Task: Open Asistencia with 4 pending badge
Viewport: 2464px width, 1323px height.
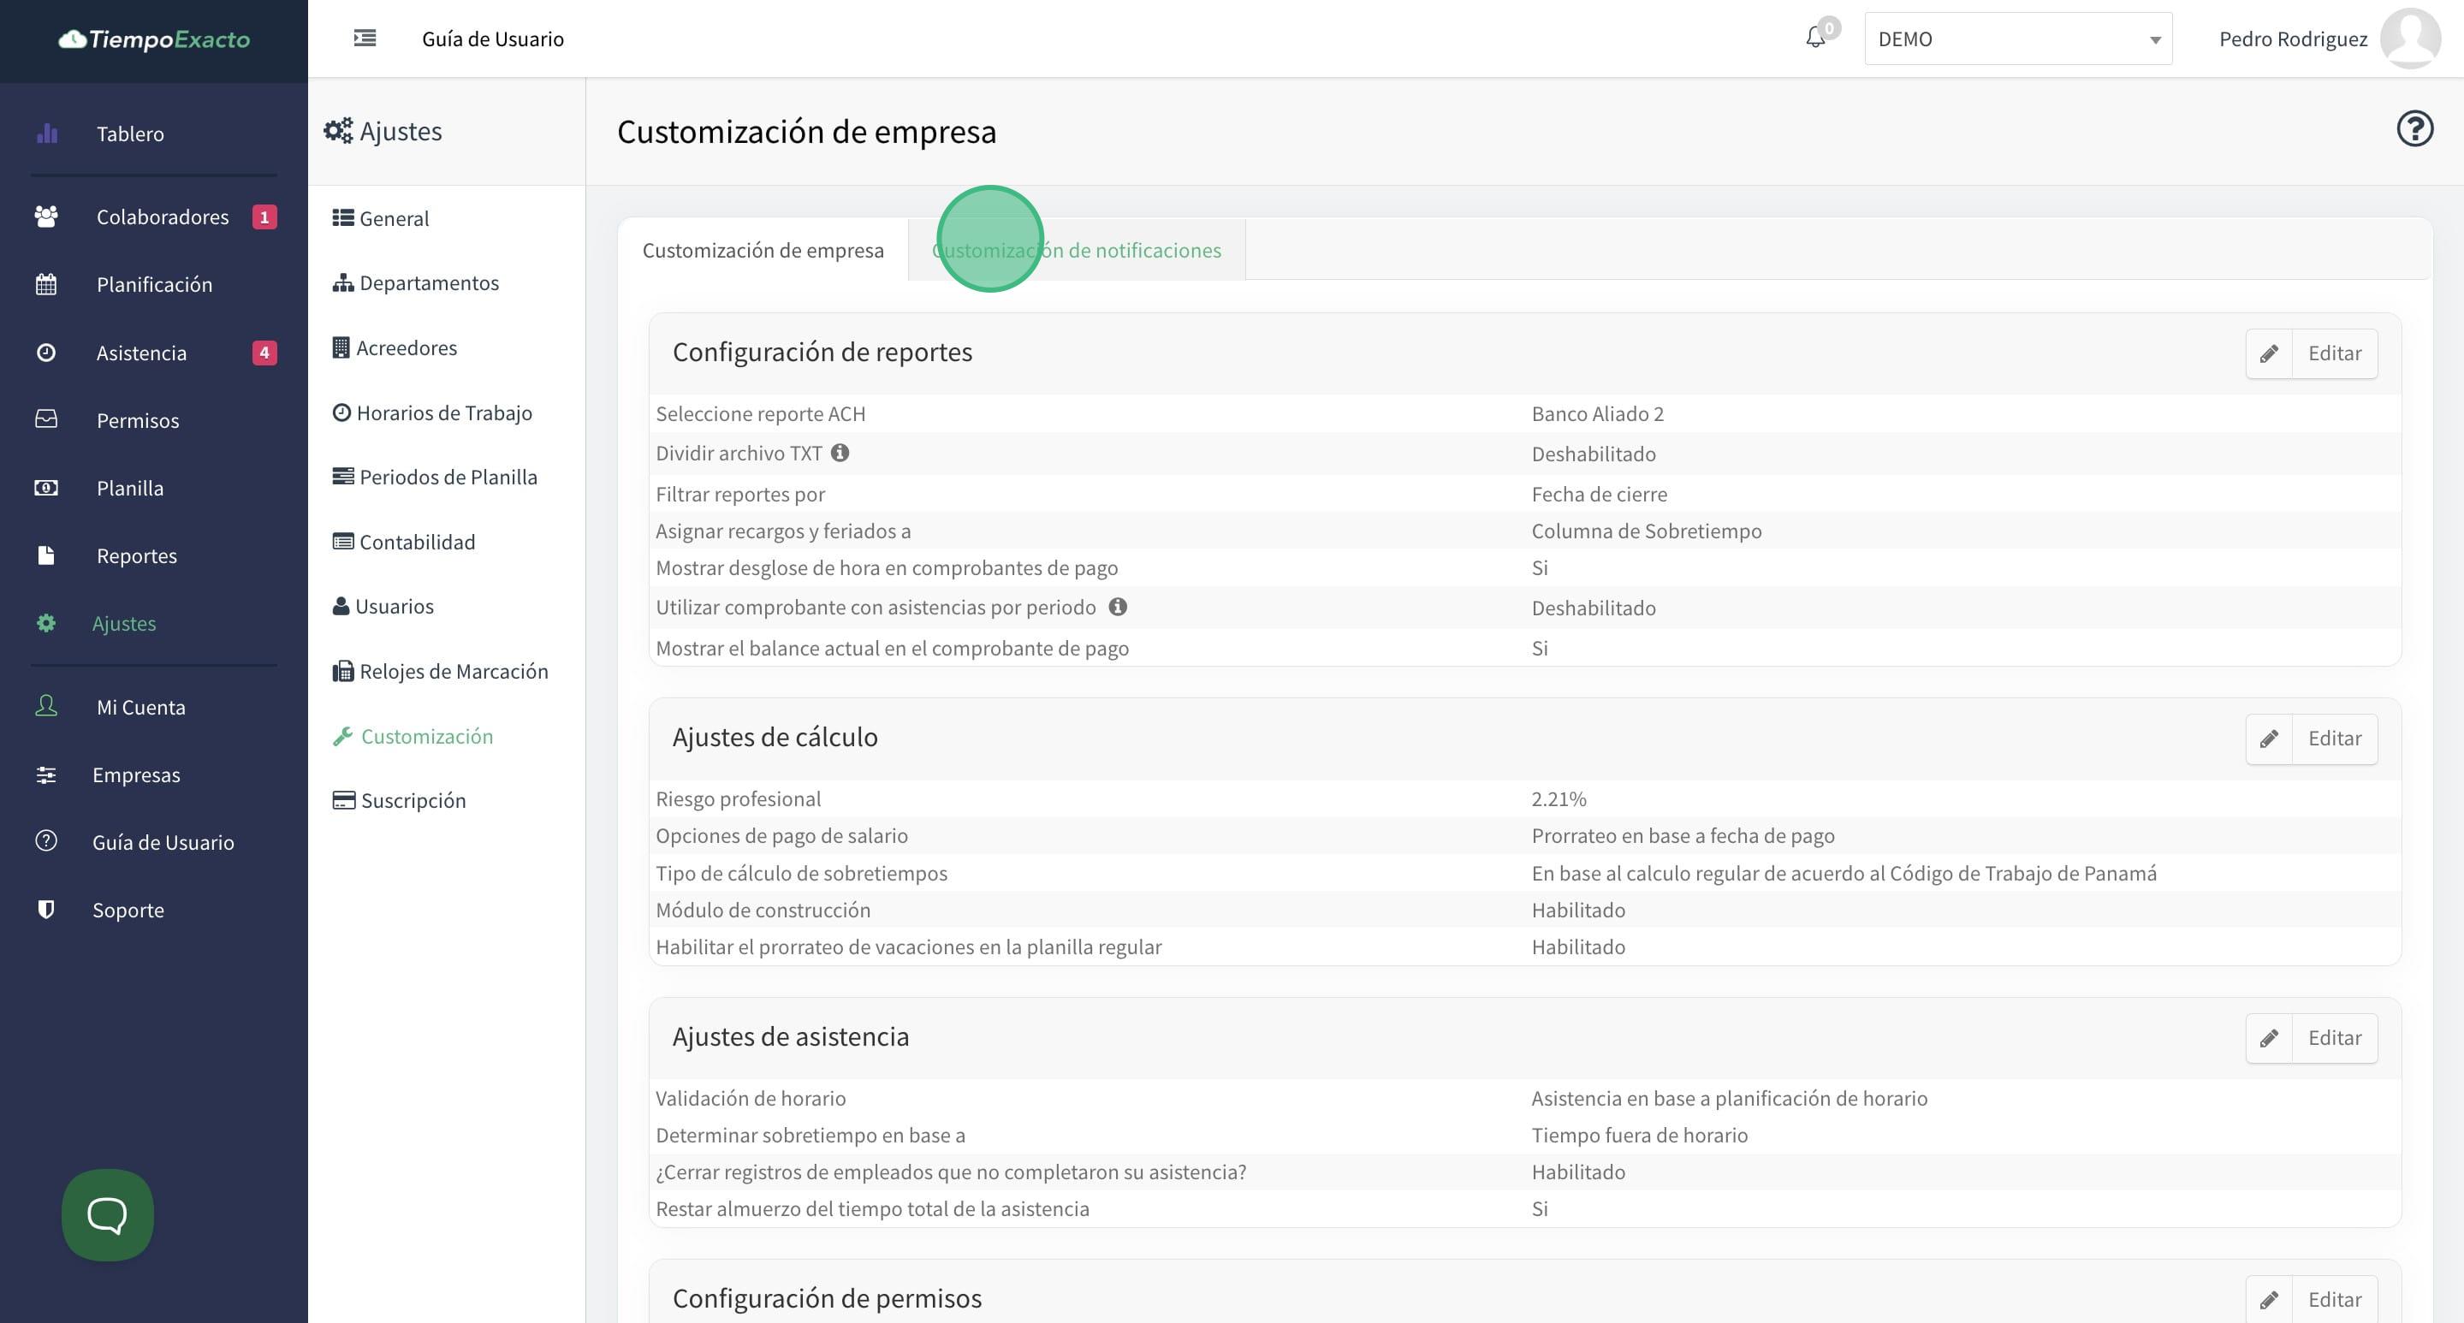Action: (141, 353)
